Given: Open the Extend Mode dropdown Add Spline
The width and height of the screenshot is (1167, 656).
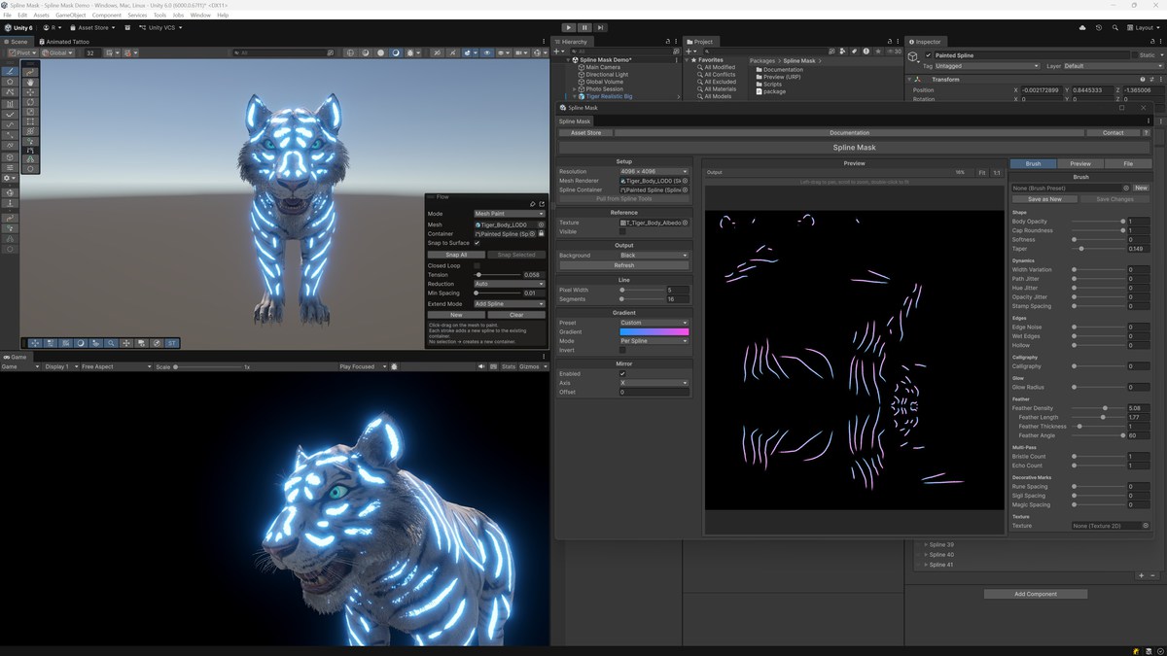Looking at the screenshot, I should click(x=509, y=304).
